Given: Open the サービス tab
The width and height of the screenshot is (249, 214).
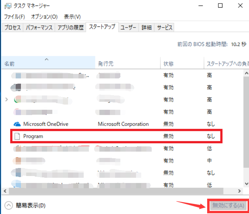Looking at the screenshot, I should [x=164, y=28].
